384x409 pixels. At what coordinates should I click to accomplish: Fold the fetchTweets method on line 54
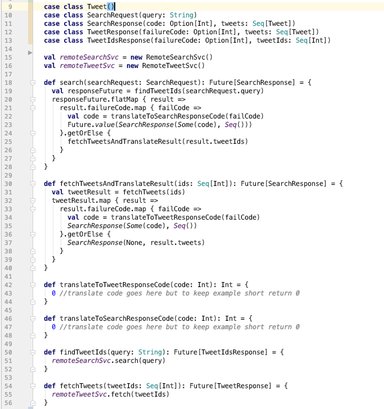[x=33, y=386]
